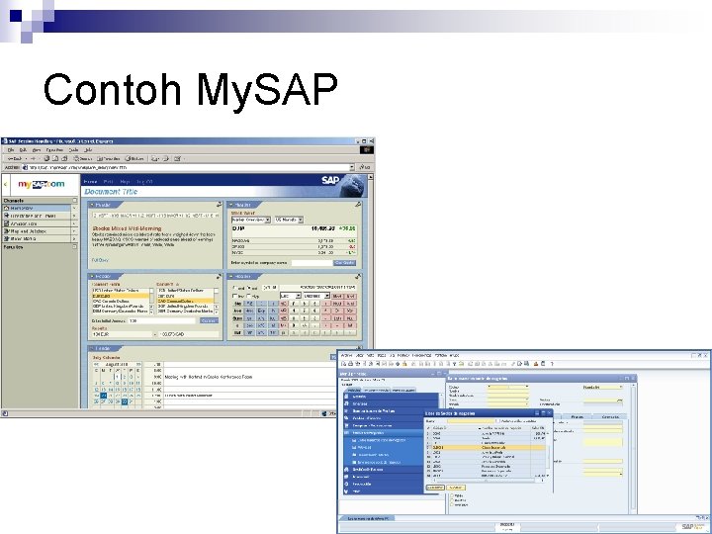The height and width of the screenshot is (534, 712).
Task: Open the US Markets dropdown in stock portlet
Action: tap(289, 220)
